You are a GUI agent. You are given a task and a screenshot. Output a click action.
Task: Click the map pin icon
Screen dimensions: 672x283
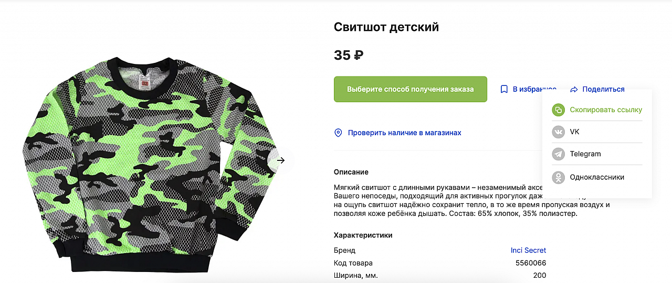(339, 133)
